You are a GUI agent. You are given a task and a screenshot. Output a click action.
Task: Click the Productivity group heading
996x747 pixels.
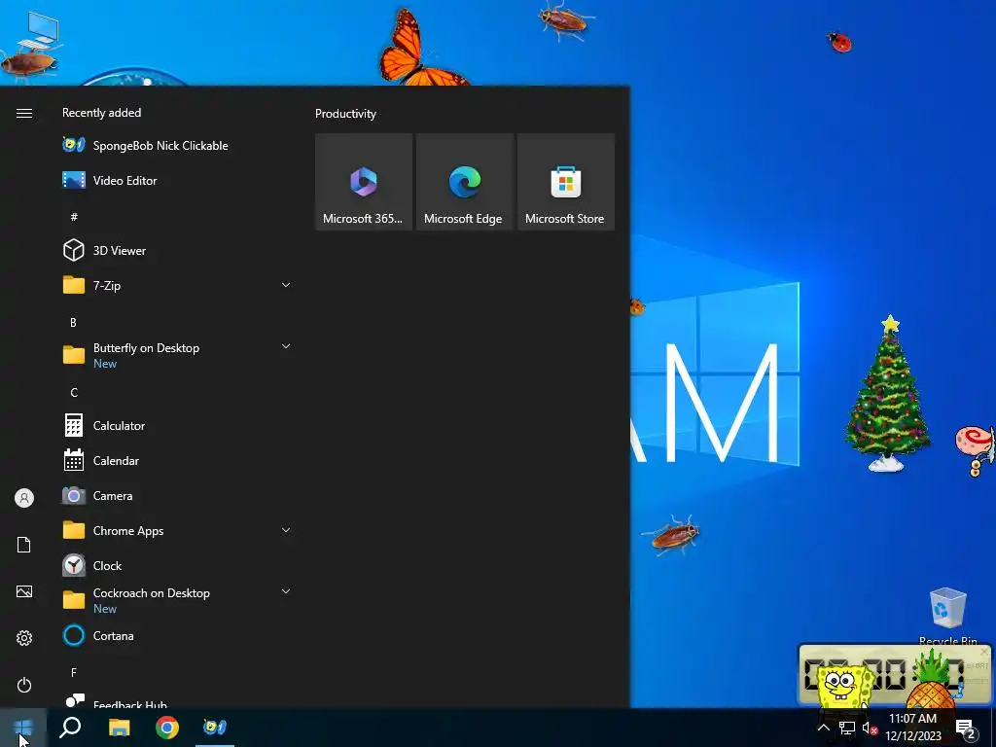(345, 114)
